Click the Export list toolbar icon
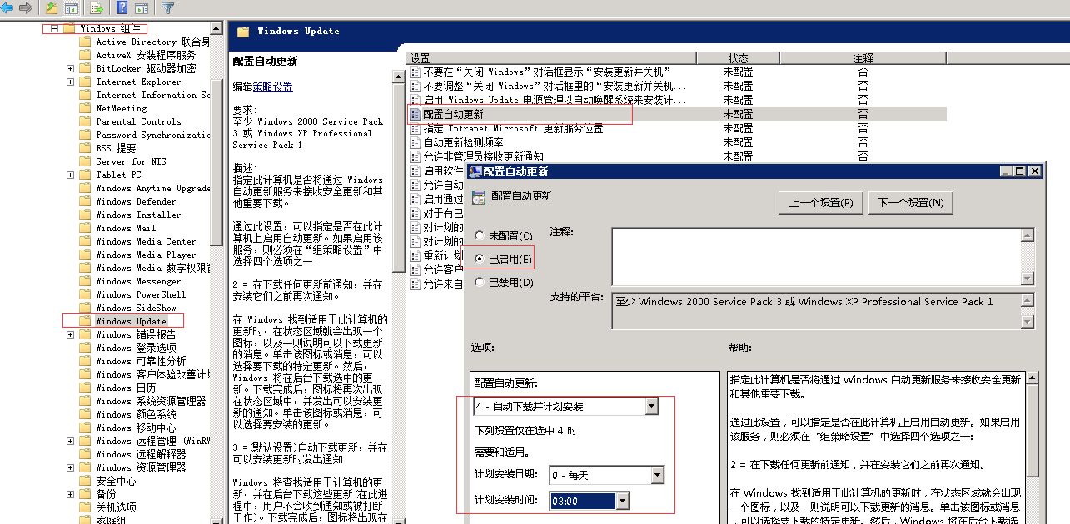This screenshot has width=1070, height=524. (x=97, y=8)
